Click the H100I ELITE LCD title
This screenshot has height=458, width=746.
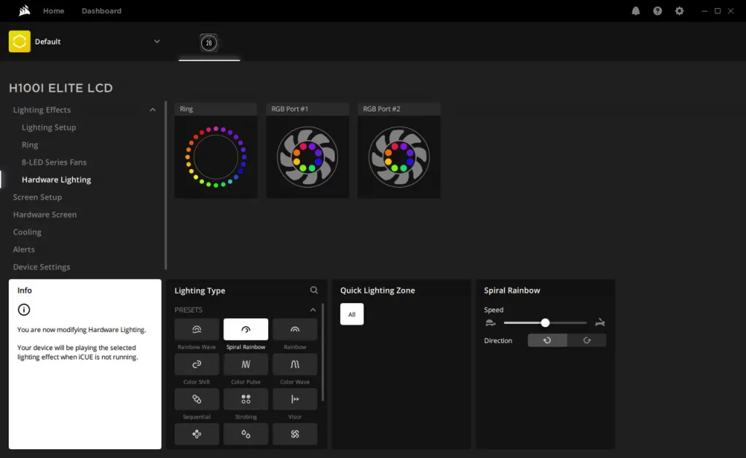(x=60, y=88)
